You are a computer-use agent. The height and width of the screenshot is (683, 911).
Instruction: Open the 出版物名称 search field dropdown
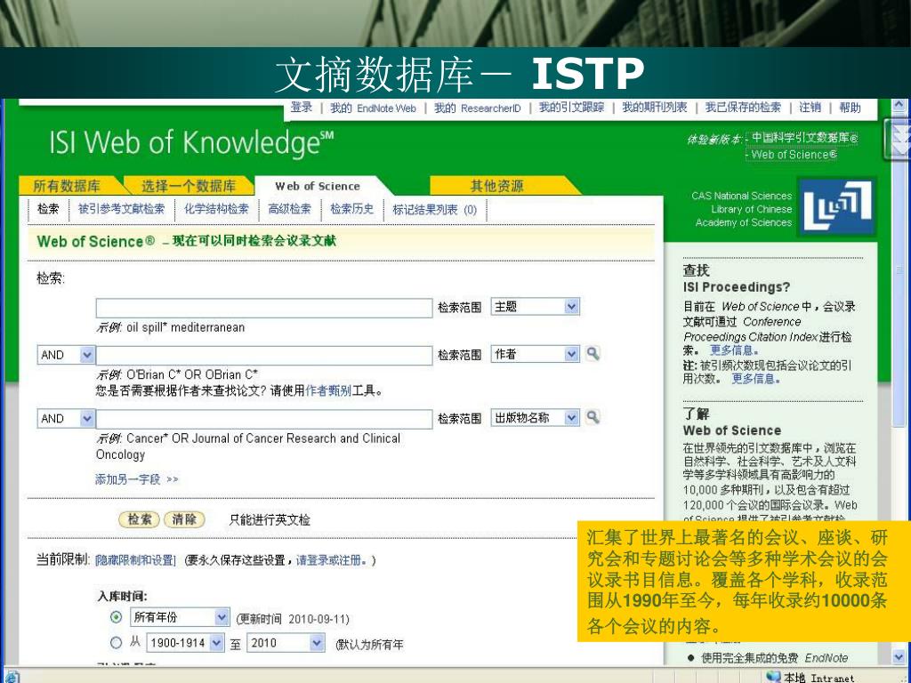(x=572, y=418)
